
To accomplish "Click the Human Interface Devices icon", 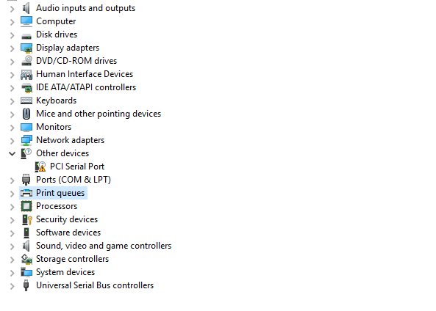I will (x=26, y=74).
